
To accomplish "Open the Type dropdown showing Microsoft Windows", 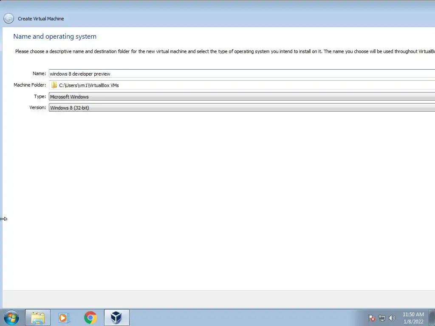I will tap(242, 96).
